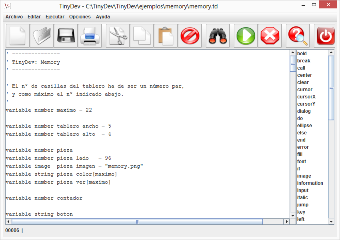Open the Editar menu

[x=34, y=17]
